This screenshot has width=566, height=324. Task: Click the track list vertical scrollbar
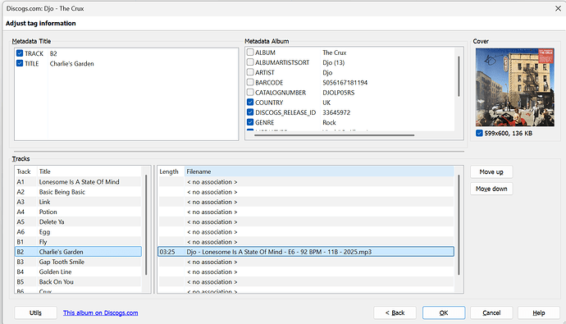click(146, 225)
